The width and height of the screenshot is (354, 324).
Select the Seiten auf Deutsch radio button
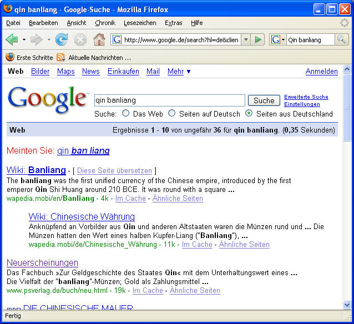click(x=172, y=113)
